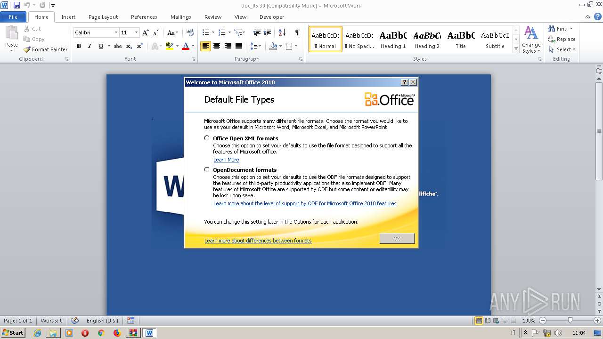Align text left

(205, 46)
